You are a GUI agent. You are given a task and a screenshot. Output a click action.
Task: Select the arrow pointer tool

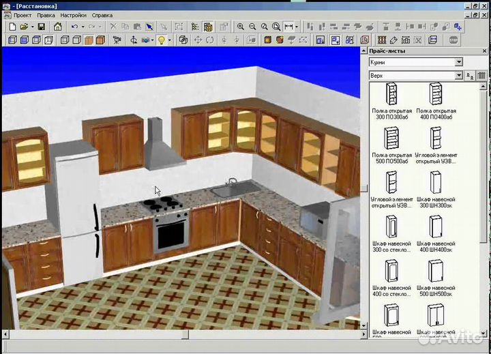pos(149,27)
